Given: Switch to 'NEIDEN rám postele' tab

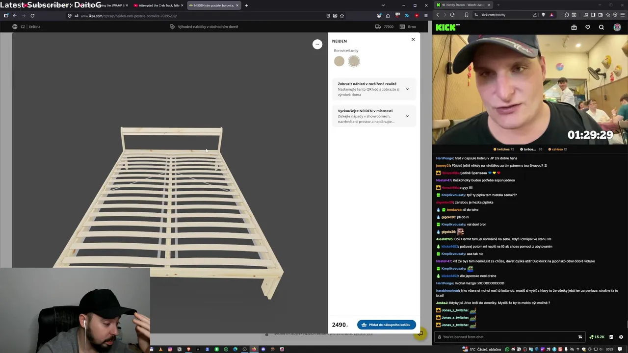Looking at the screenshot, I should coord(214,5).
